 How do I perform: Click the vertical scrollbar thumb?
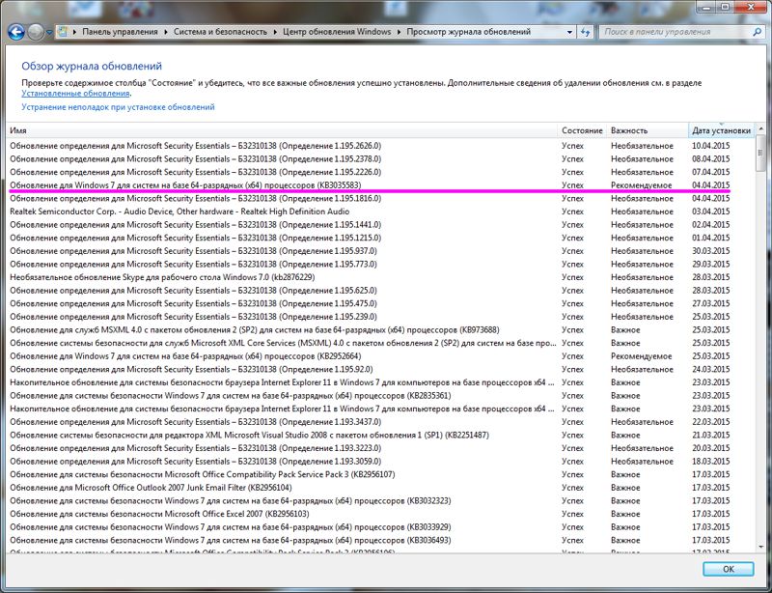point(760,154)
